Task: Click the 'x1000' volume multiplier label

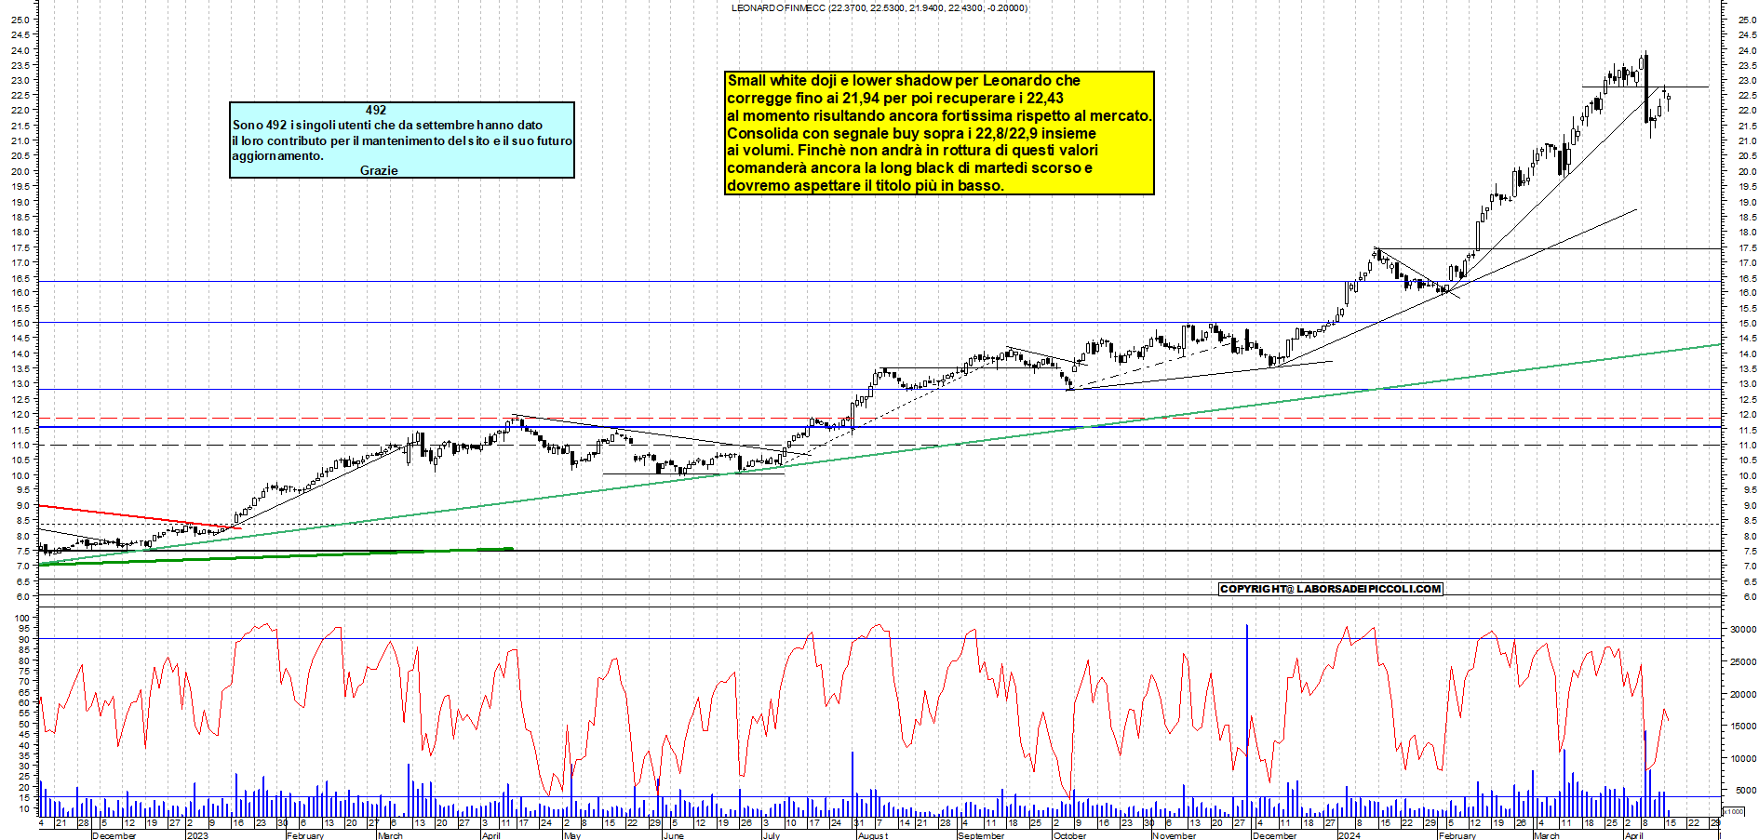Action: point(1734,811)
